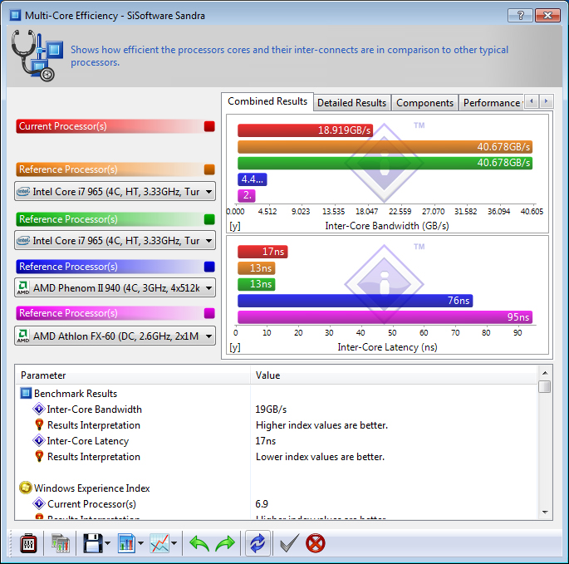569x564 pixels.
Task: Click the red cancel X icon
Action: tap(316, 543)
